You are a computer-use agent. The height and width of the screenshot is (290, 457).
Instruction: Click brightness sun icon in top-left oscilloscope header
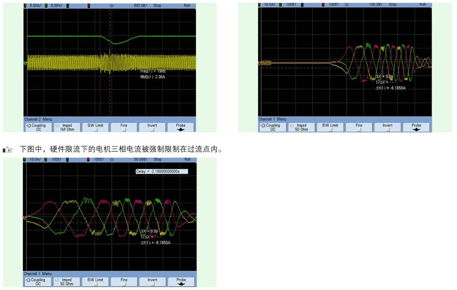tap(112, 5)
